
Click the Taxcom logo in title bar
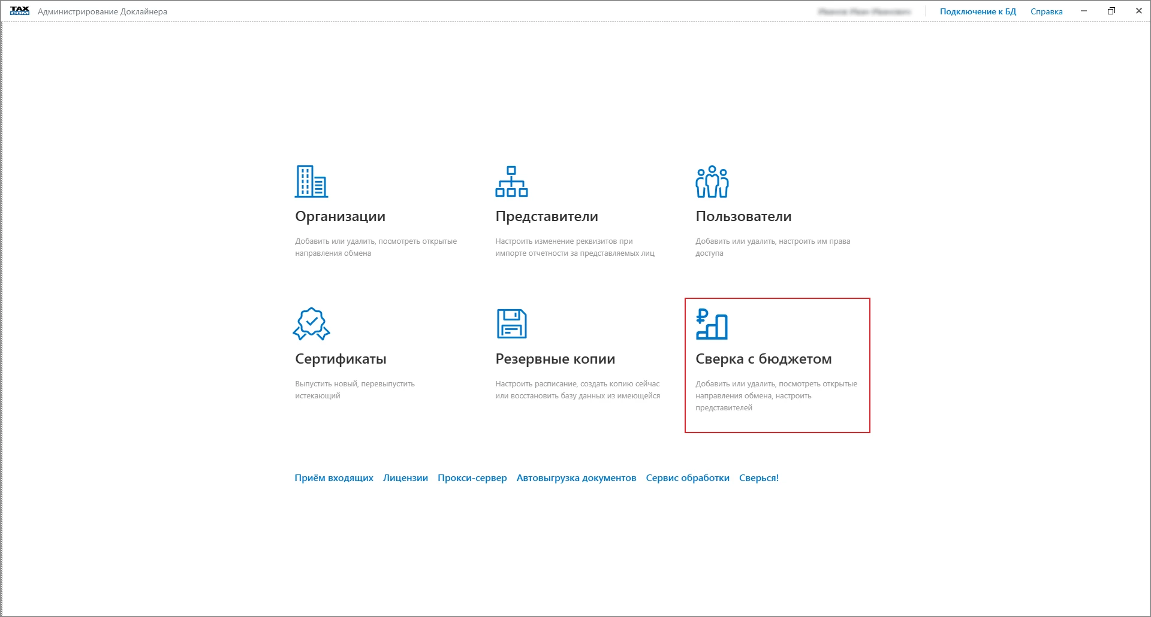20,11
